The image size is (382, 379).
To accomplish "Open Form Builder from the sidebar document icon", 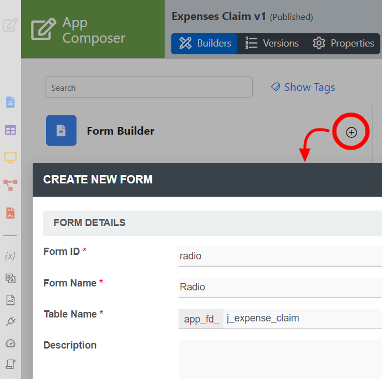I will point(10,103).
